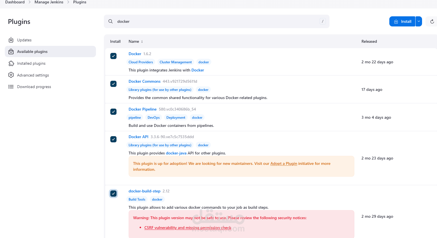The height and width of the screenshot is (238, 437).
Task: Click the Updates download icon in sidebar
Action: pyautogui.click(x=11, y=40)
